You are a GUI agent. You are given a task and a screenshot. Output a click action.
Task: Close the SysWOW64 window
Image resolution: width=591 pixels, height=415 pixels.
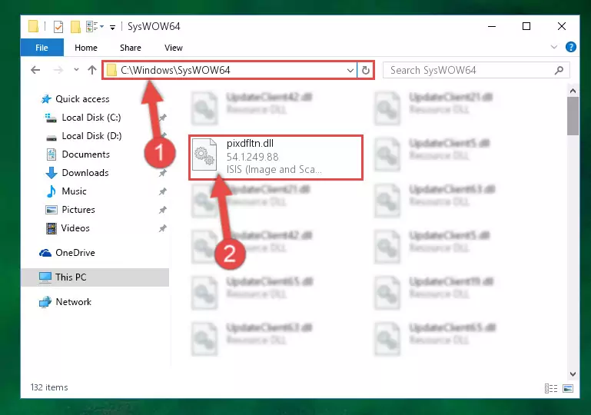click(562, 26)
